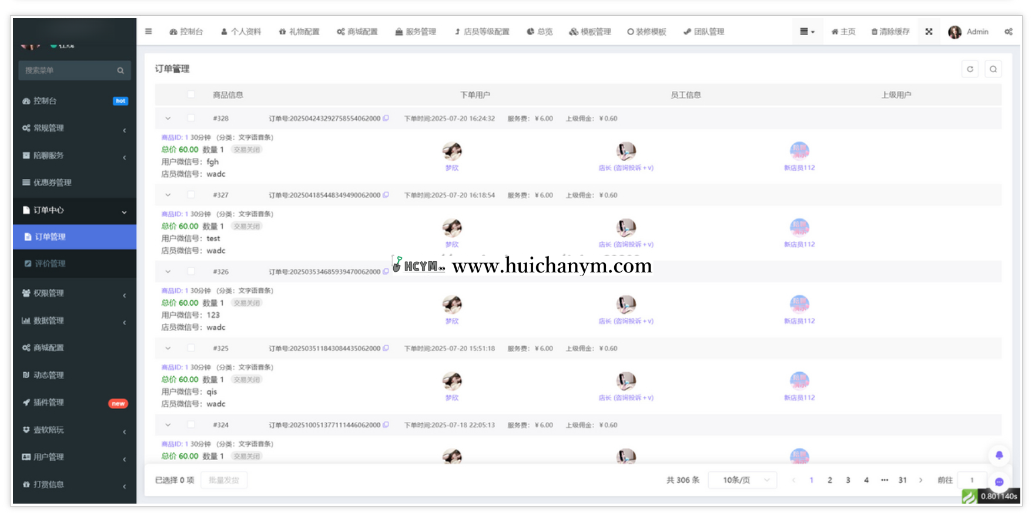
Task: Expand 用户管理 sidebar menu
Action: tap(75, 457)
